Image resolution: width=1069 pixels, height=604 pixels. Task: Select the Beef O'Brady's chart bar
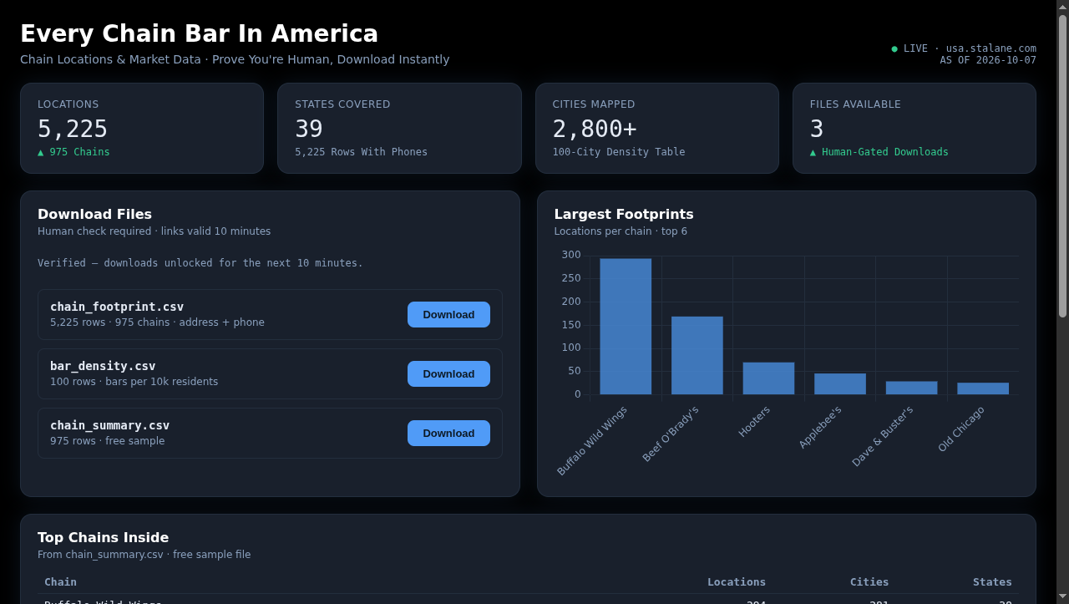click(697, 355)
